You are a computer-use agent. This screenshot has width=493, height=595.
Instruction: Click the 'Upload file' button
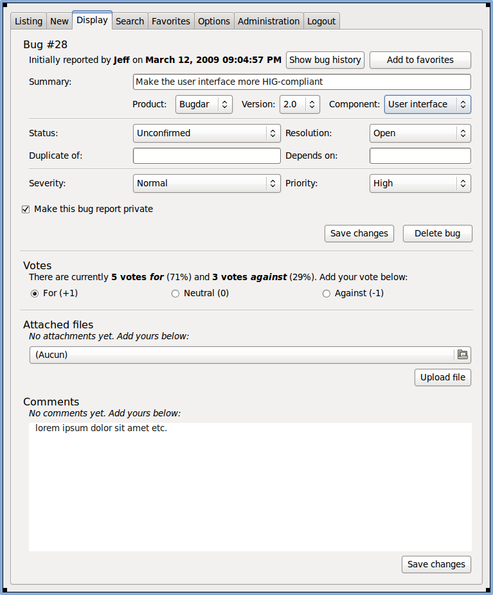pos(442,378)
